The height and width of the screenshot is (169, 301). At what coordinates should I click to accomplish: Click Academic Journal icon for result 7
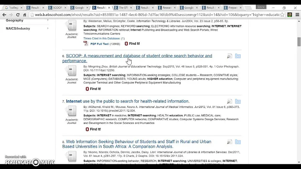click(x=71, y=111)
